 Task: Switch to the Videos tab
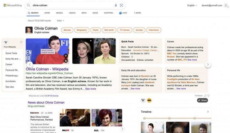pos(72,13)
